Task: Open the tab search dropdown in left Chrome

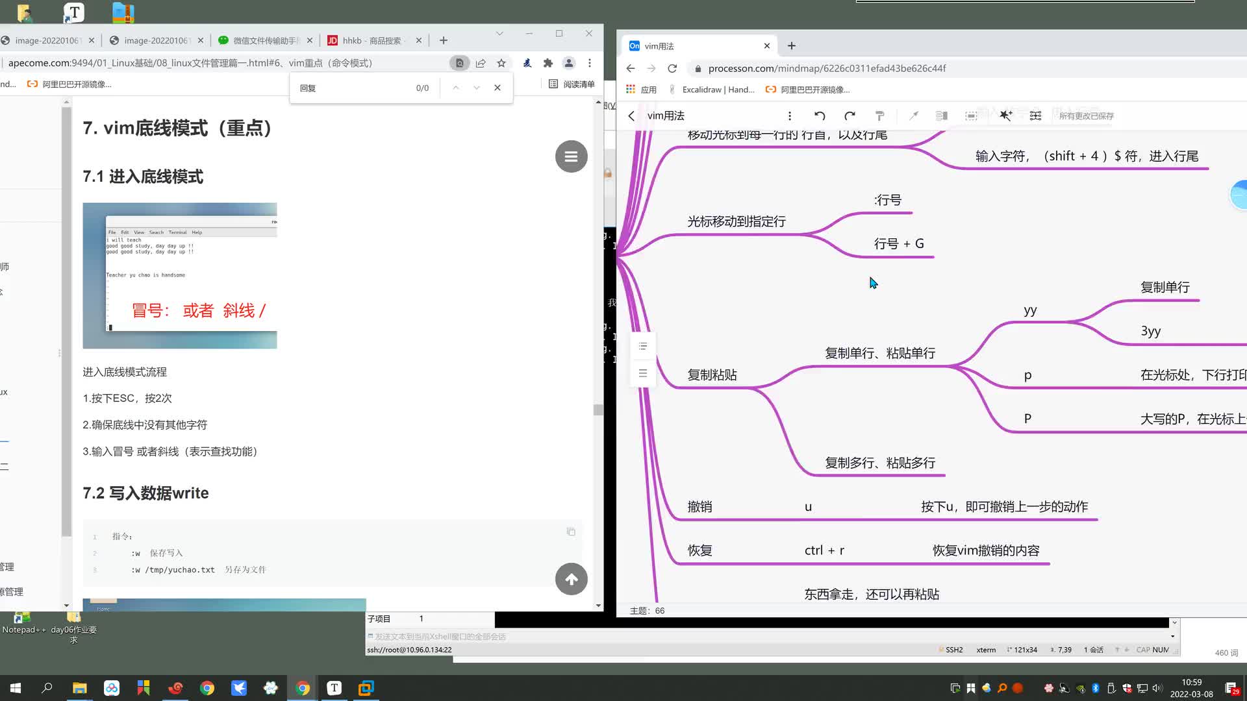Action: point(499,33)
